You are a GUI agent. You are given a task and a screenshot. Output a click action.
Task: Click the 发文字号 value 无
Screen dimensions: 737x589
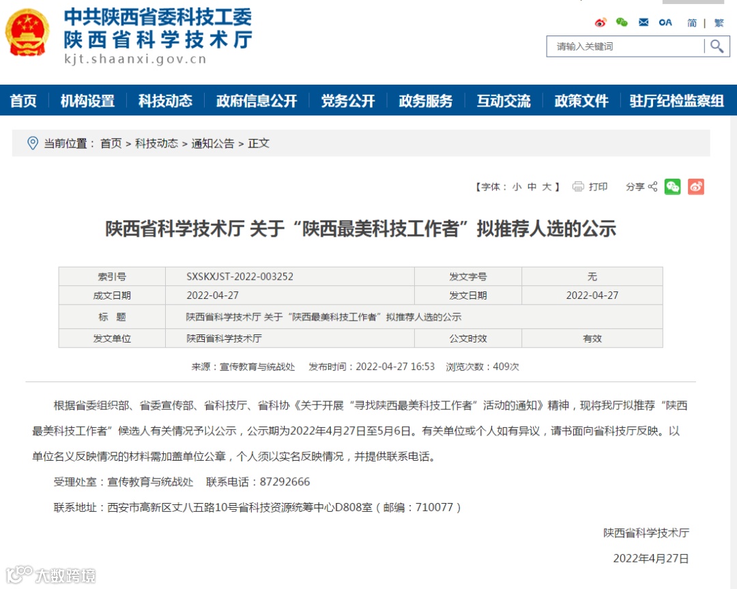pyautogui.click(x=592, y=276)
